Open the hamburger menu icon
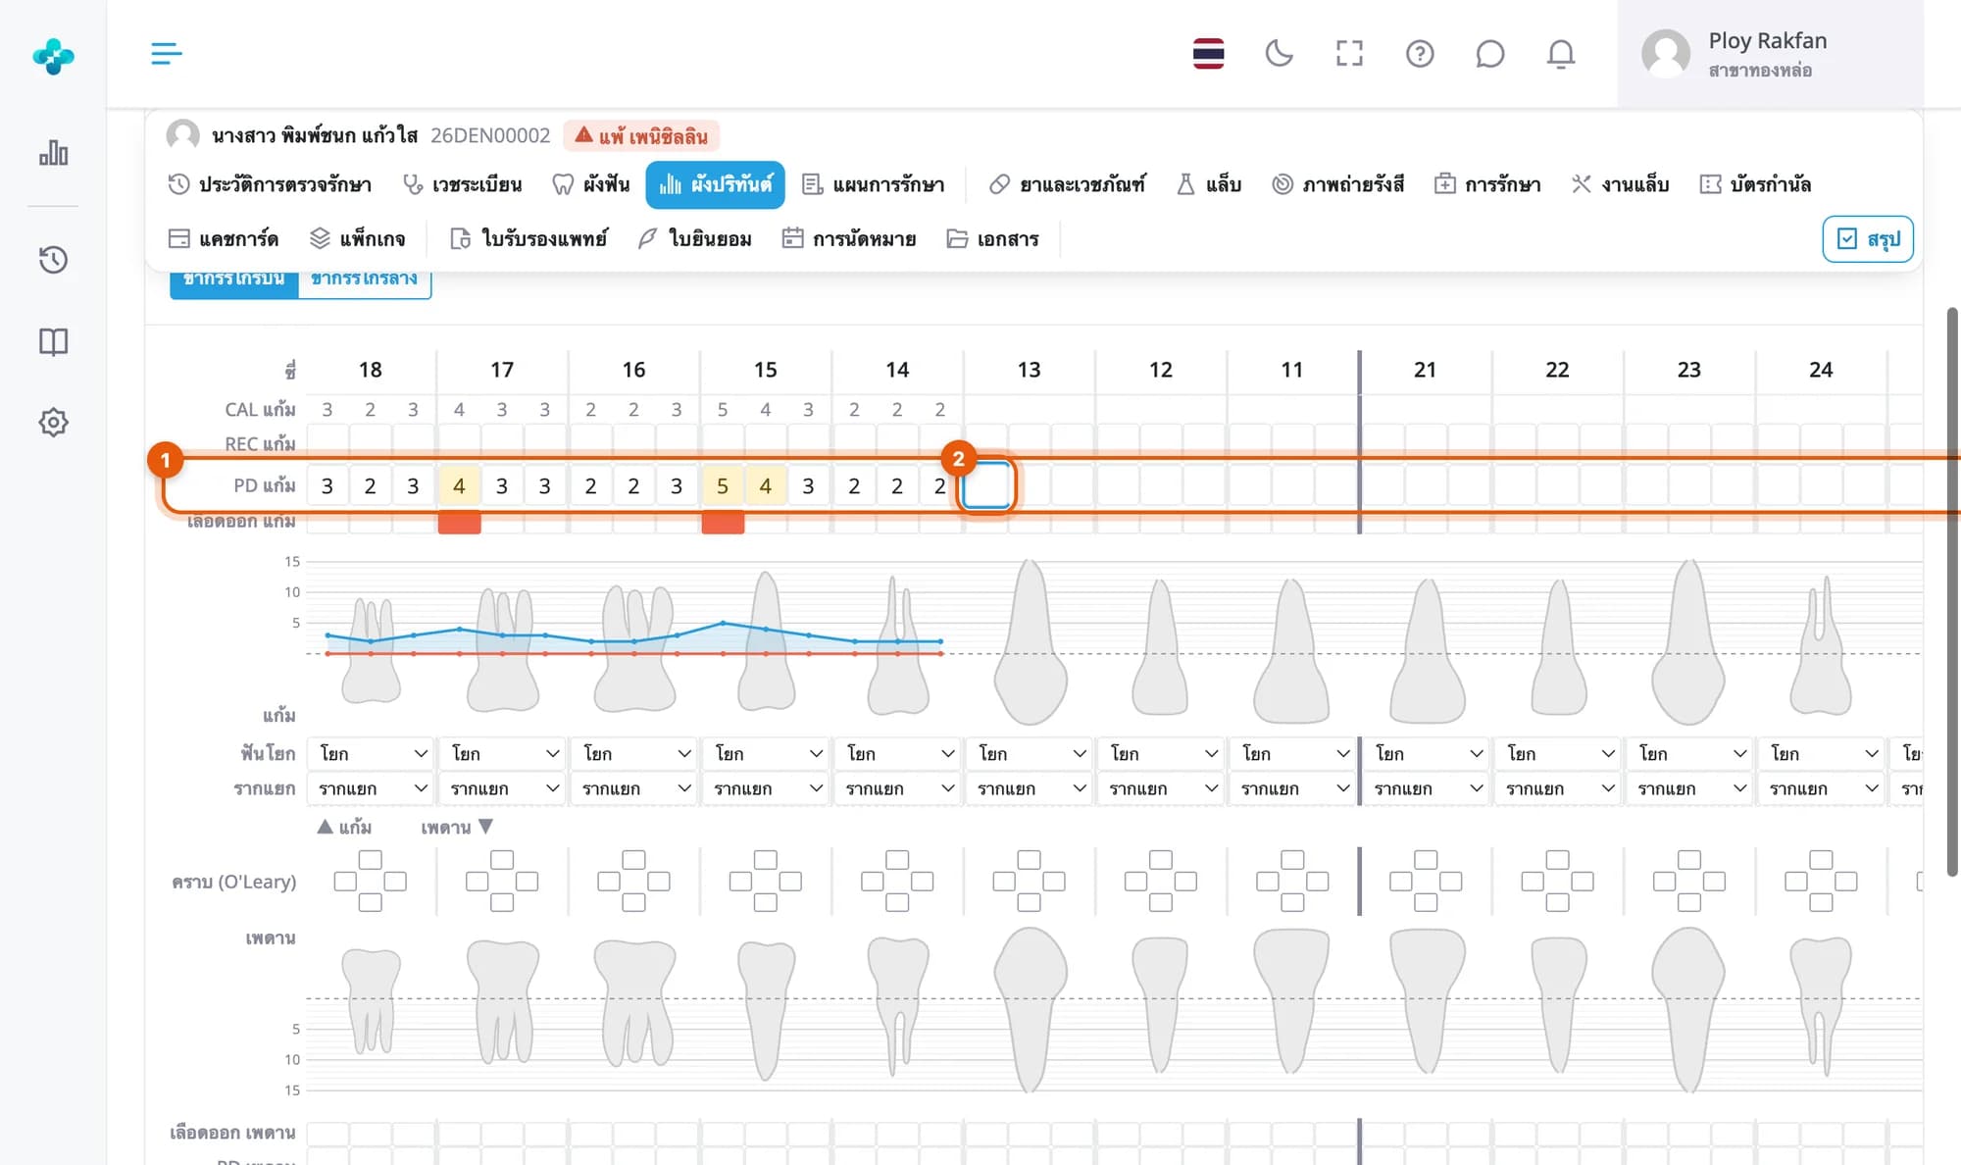 (x=167, y=53)
